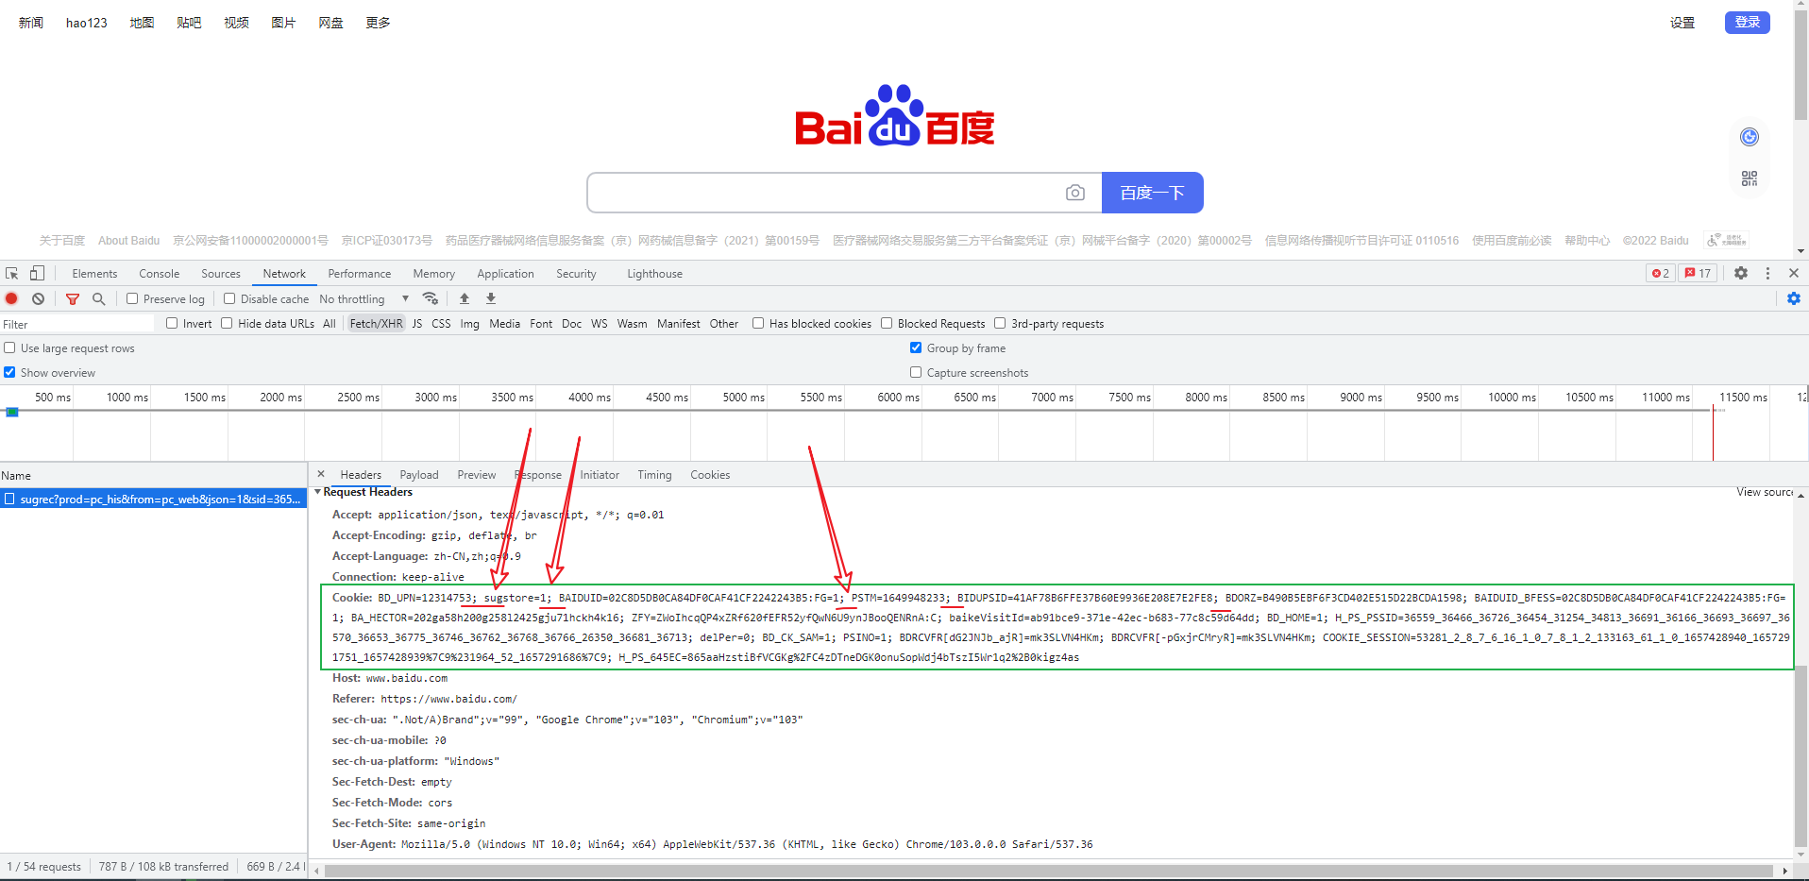Image resolution: width=1809 pixels, height=881 pixels.
Task: Show the 2 errors badge
Action: click(x=1661, y=273)
